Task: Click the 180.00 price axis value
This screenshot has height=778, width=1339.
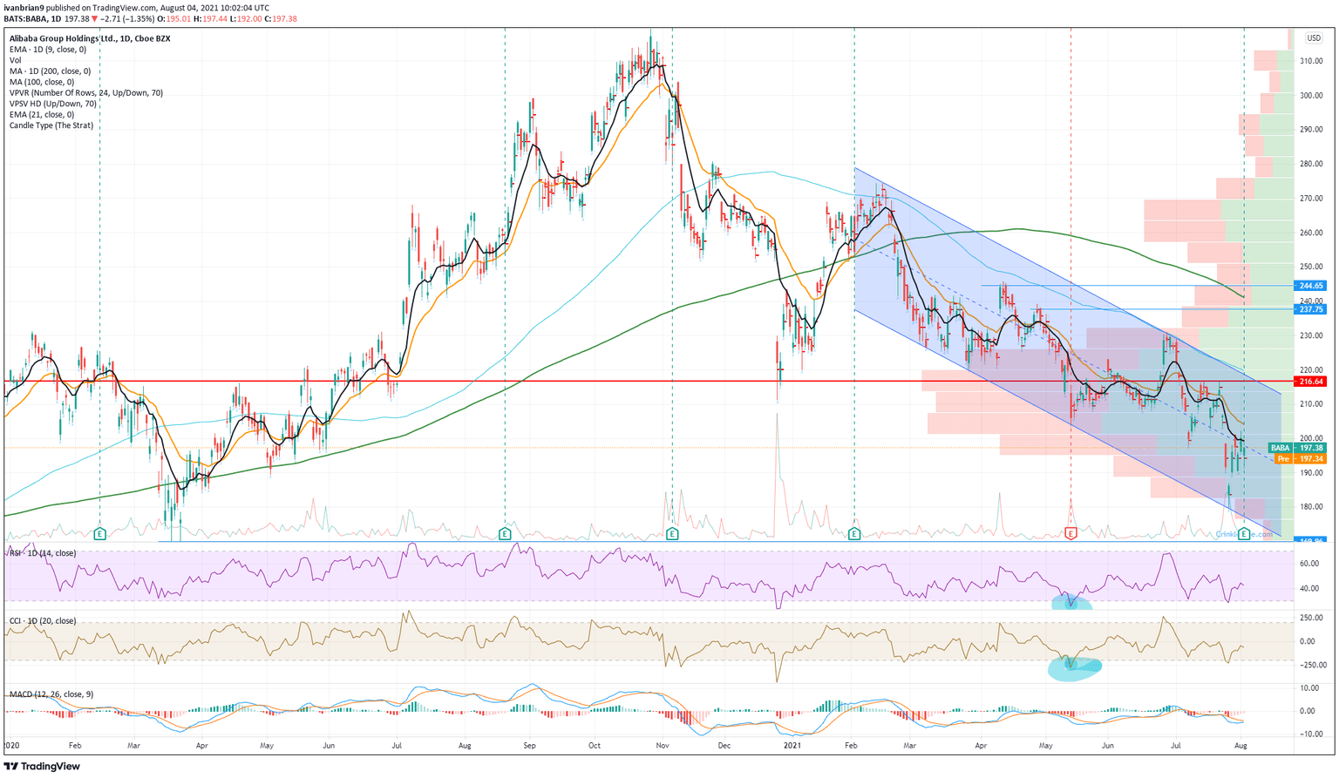Action: pos(1312,507)
